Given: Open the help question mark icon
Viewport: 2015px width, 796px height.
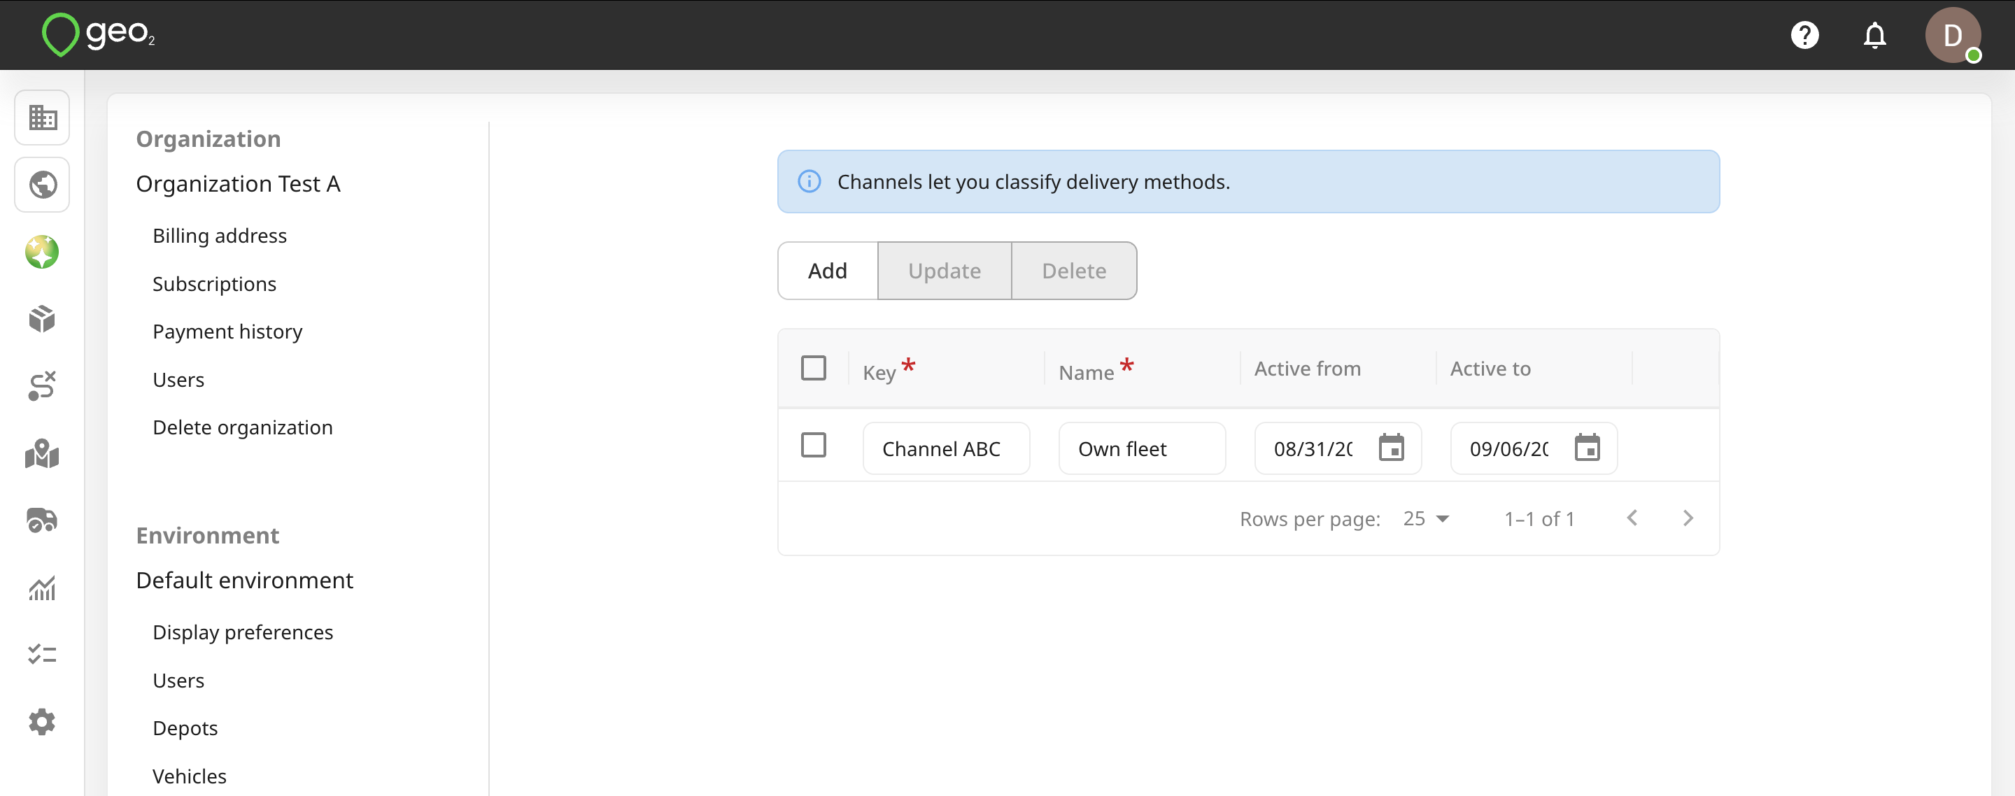Looking at the screenshot, I should (x=1804, y=35).
